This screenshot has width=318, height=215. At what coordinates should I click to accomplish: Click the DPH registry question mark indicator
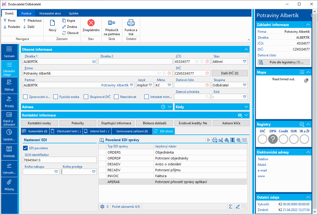point(273,139)
